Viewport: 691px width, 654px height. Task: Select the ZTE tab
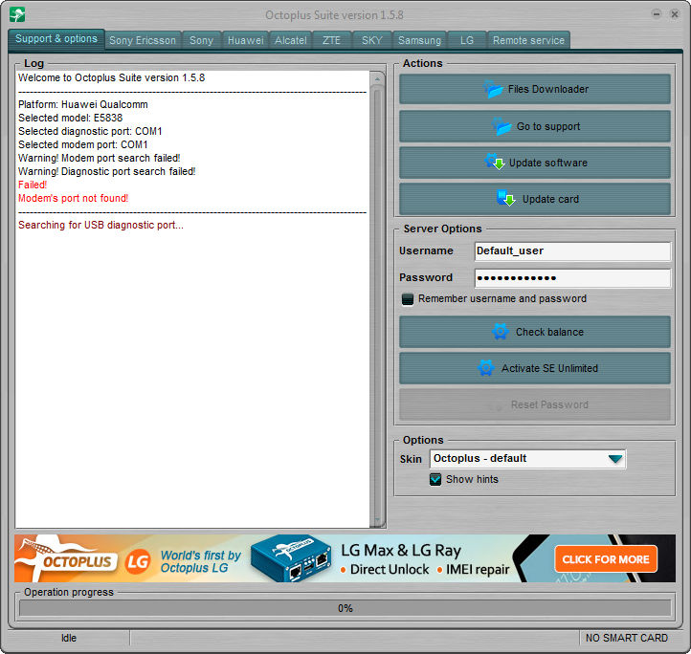tap(331, 40)
